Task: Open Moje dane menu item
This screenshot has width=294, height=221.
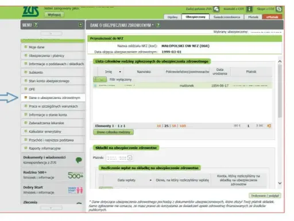Action: pyautogui.click(x=53, y=47)
